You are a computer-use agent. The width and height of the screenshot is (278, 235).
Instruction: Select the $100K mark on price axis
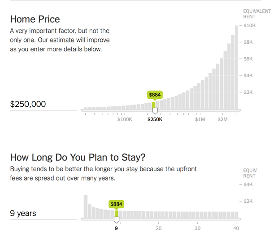[x=125, y=119]
